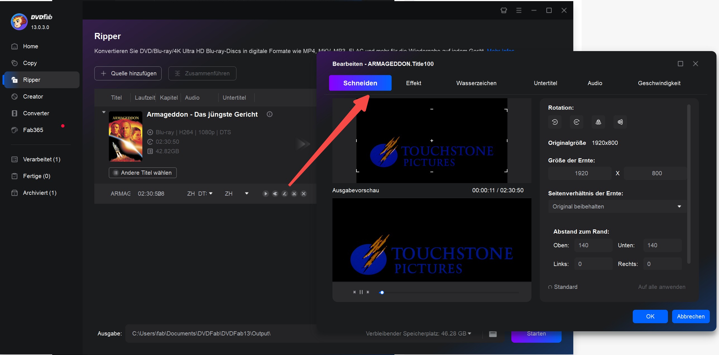Screen dimensions: 719x355
Task: Click Auf alle anwenden
Action: (662, 287)
